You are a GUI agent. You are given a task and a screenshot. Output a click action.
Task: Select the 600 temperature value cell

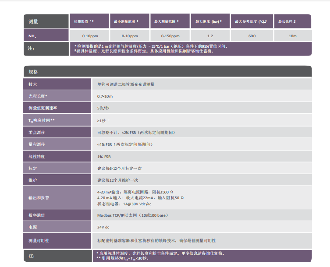pos(252,36)
